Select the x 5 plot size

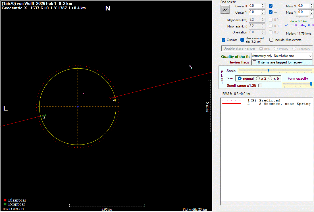(270, 79)
